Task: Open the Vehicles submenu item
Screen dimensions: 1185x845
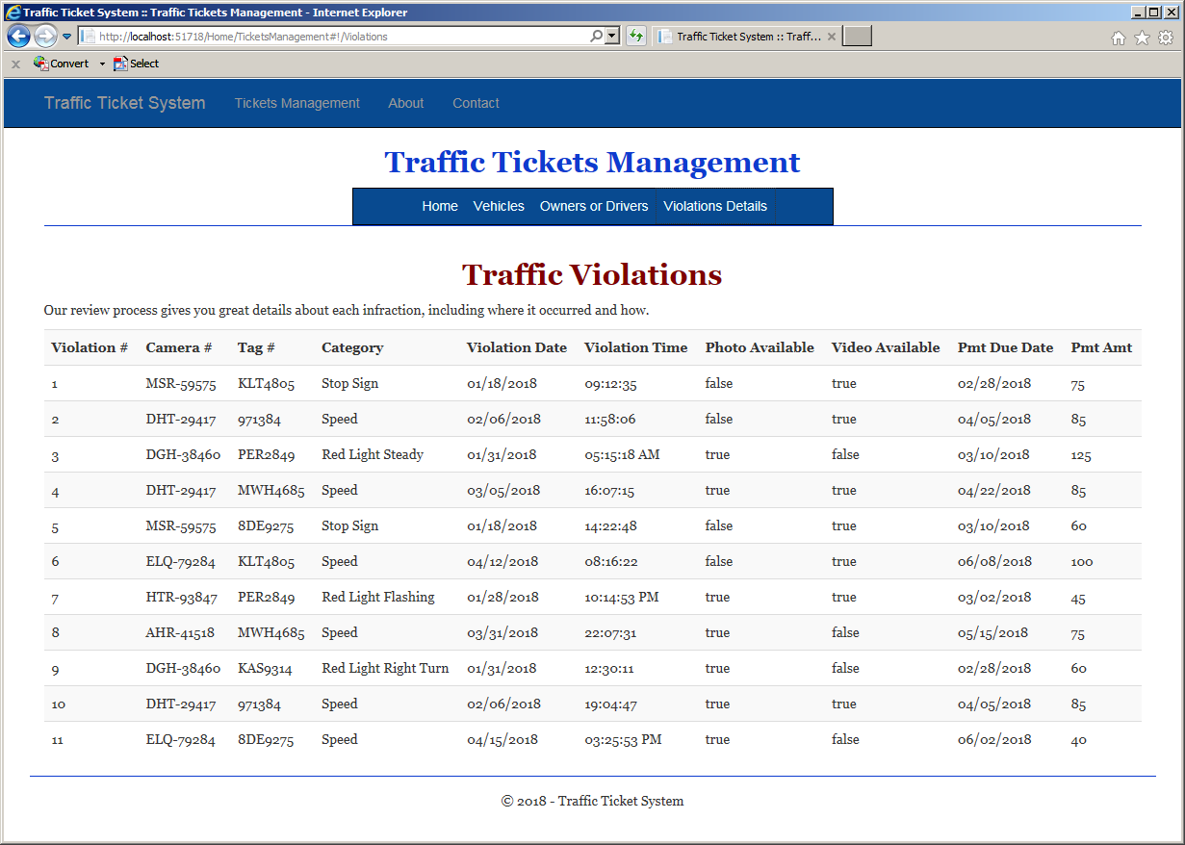Action: (x=499, y=206)
